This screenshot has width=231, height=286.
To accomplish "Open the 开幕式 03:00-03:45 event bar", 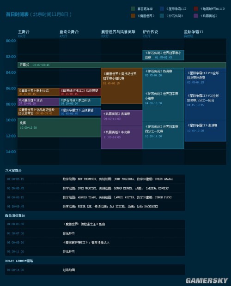I will click(x=122, y=65).
